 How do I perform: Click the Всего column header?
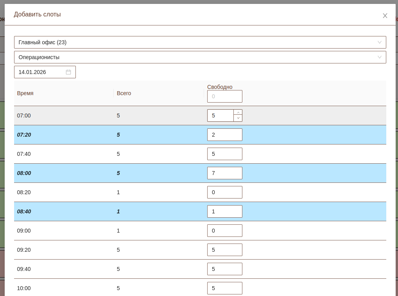[124, 93]
